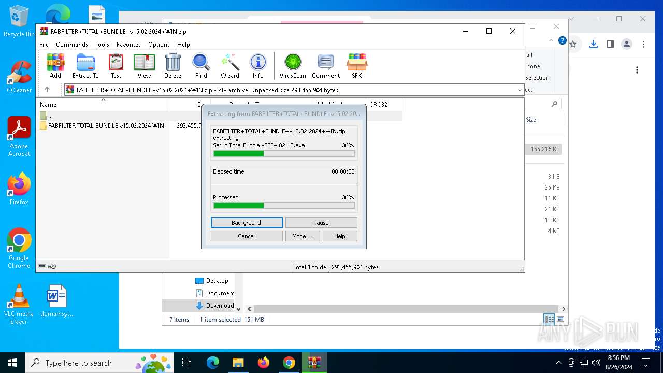The width and height of the screenshot is (663, 373).
Task: Select FABFILTER TOTAL BUNDLE v15.02.2024 WIN folder
Action: click(x=102, y=126)
